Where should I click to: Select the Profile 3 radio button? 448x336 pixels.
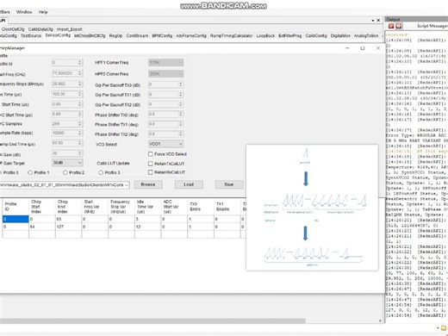[x=101, y=172]
